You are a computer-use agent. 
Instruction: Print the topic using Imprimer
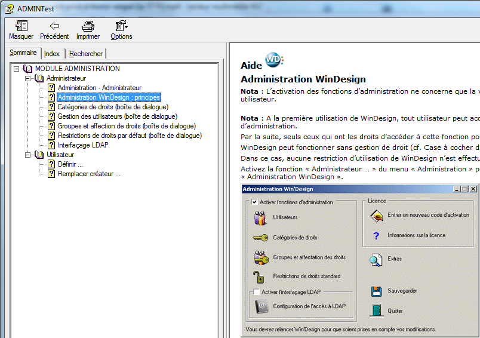click(88, 26)
